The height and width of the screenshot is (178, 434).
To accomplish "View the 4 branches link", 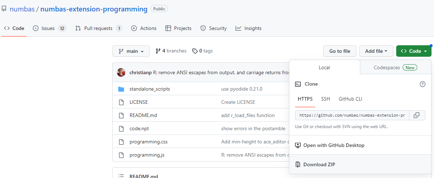I will click(x=171, y=51).
